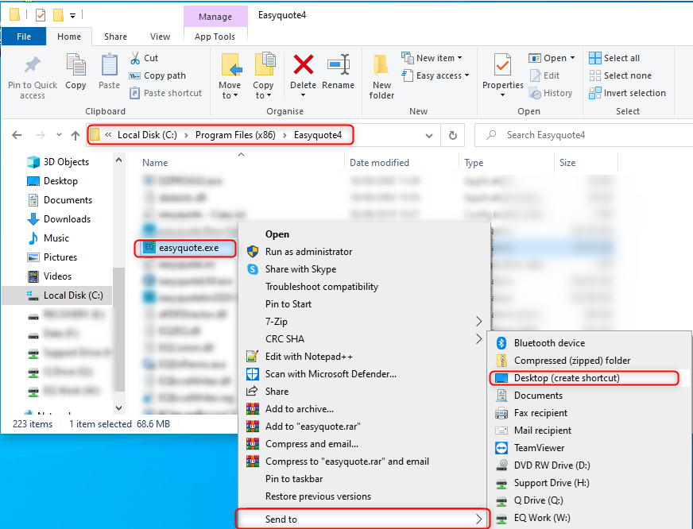Image resolution: width=693 pixels, height=529 pixels.
Task: Click the Rename icon
Action: click(339, 64)
